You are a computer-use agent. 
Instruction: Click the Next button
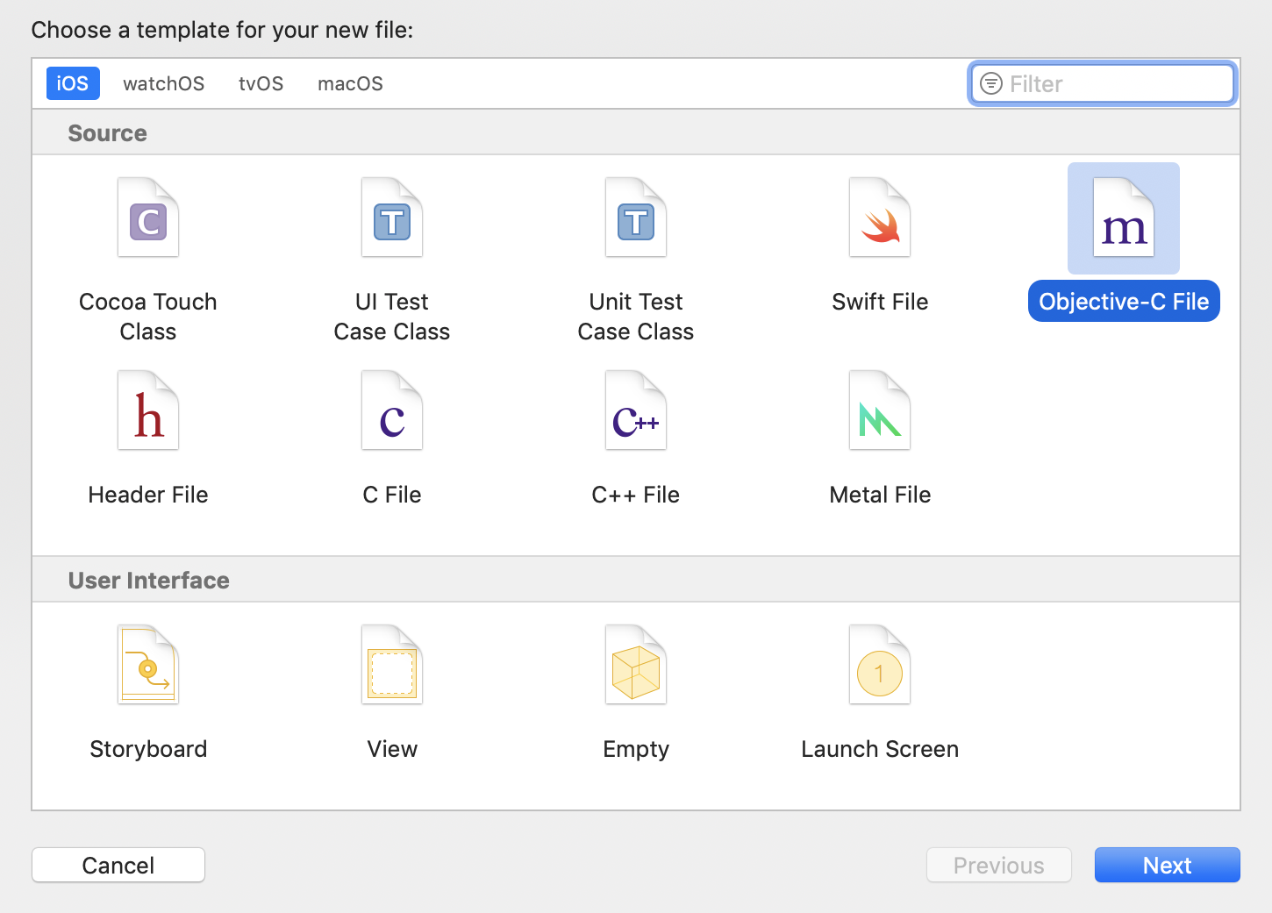point(1168,865)
